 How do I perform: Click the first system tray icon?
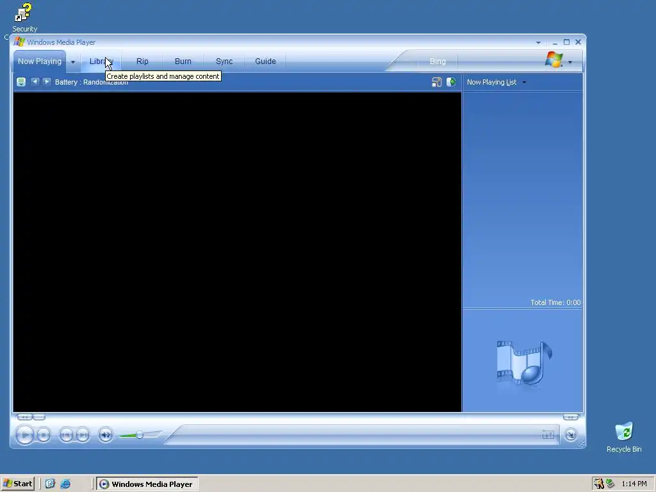point(599,484)
